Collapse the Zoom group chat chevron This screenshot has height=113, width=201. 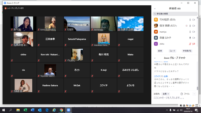click(x=155, y=58)
